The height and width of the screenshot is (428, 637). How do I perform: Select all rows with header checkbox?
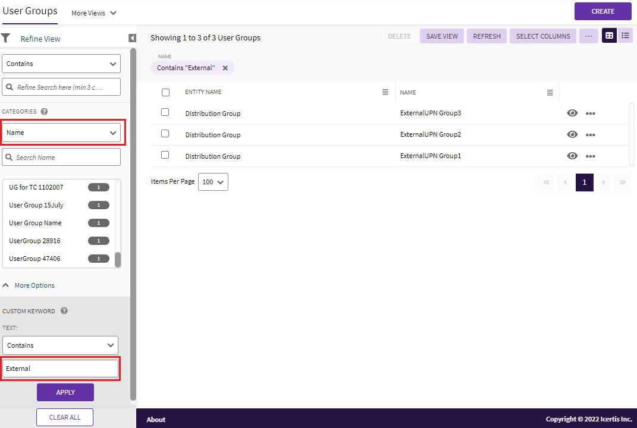pyautogui.click(x=165, y=92)
